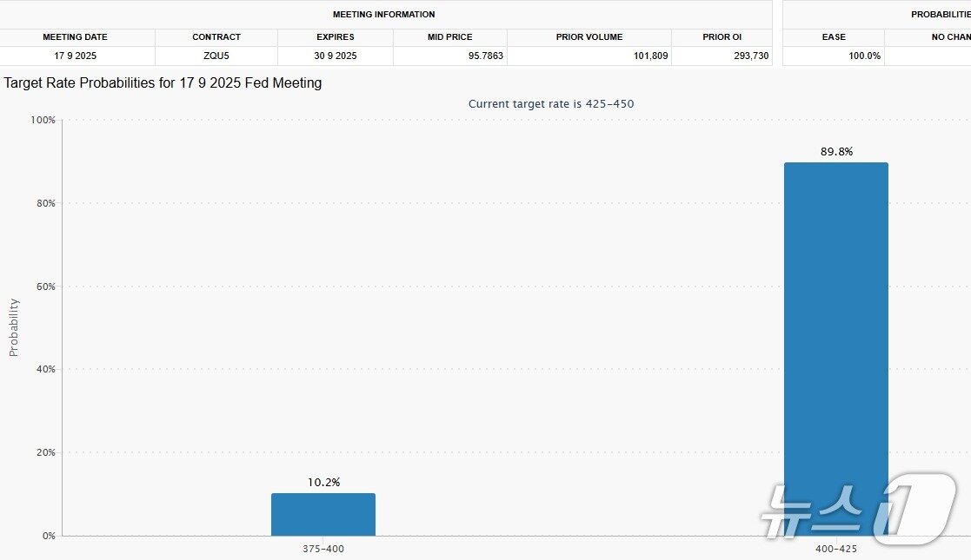Click the 17 9 2025 meeting date cell

pyautogui.click(x=76, y=56)
